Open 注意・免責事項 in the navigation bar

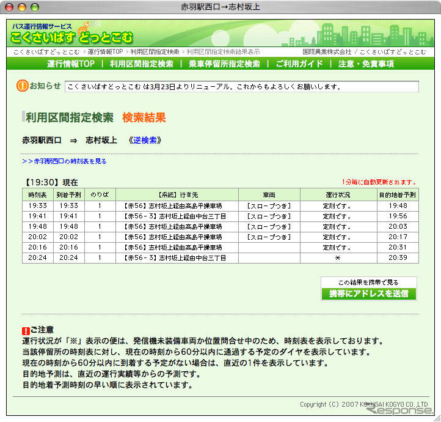pos(366,64)
